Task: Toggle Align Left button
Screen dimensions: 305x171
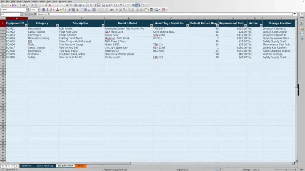Action: pos(70,10)
